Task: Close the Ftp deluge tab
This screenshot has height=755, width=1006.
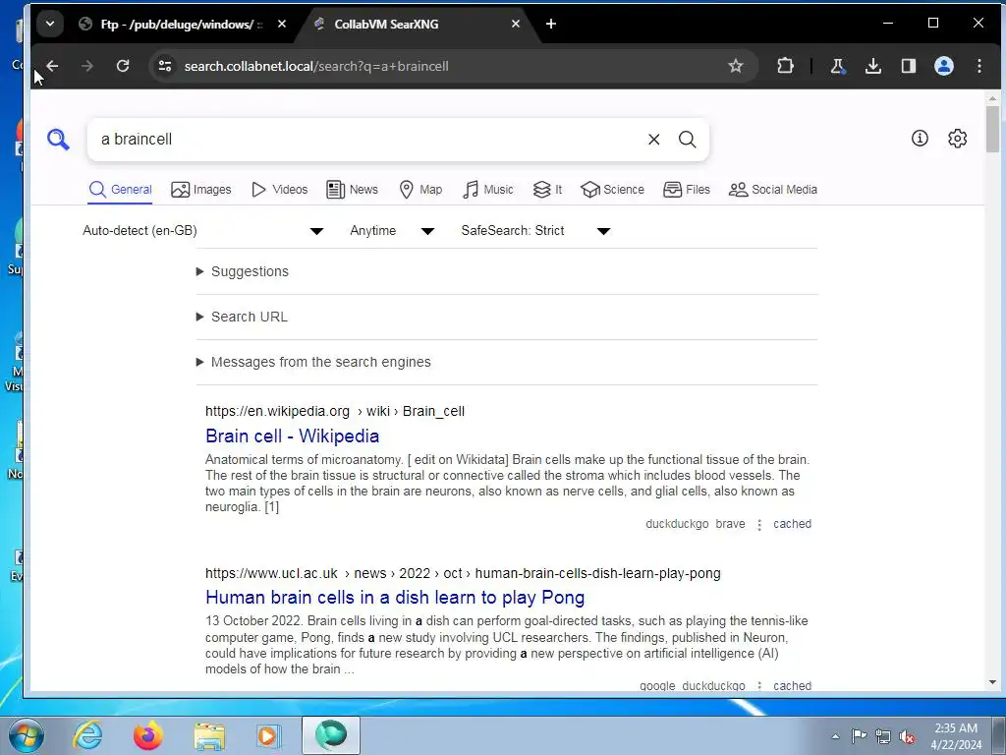Action: pos(282,24)
